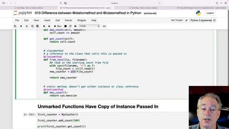Click the Python logo icon
229x129 pixels.
tap(199, 13)
